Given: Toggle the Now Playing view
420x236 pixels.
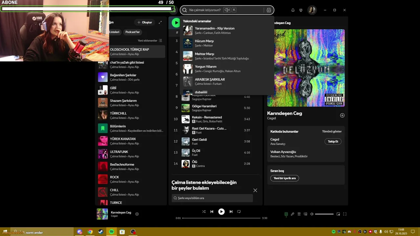Looking at the screenshot, I should click(x=286, y=214).
